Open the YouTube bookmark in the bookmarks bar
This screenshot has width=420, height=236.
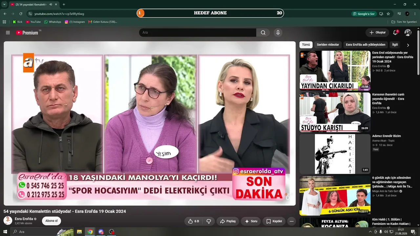click(x=33, y=22)
